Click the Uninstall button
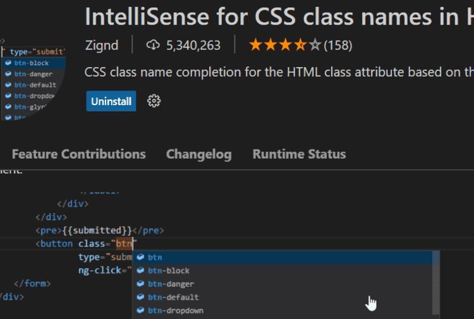Screen dimensions: 474x319 tap(111, 101)
